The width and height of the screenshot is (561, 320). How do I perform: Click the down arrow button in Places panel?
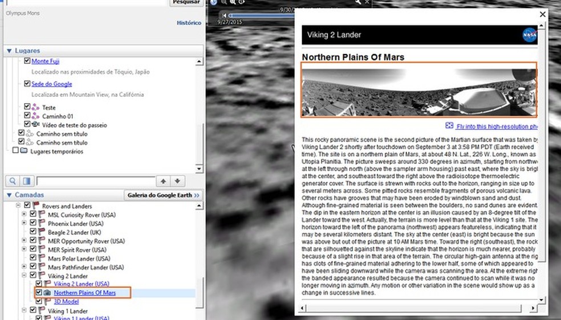(177, 181)
